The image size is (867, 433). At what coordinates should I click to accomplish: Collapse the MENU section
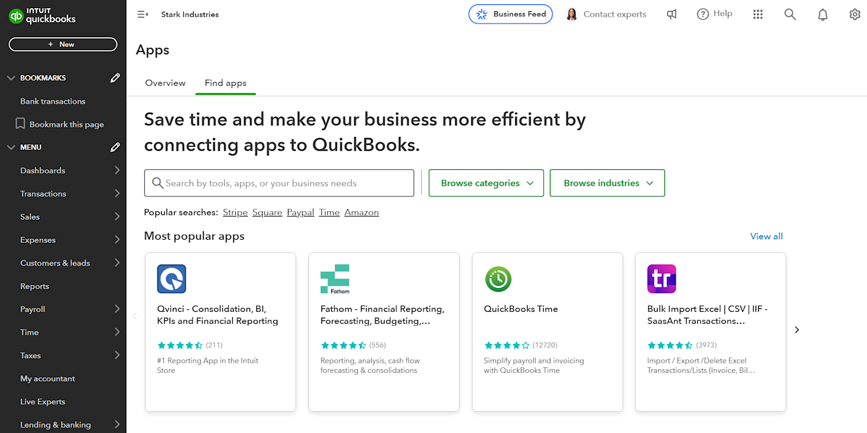[11, 147]
